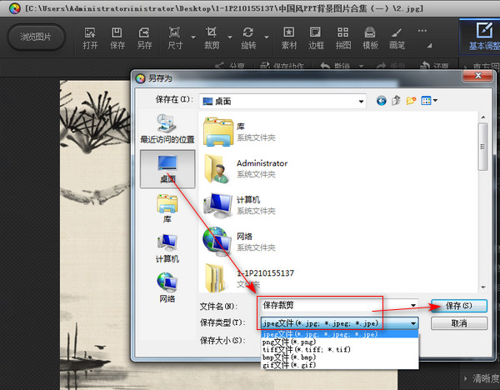Open an image with the 打开 tool
Screen dimensions: 500x390
tap(90, 38)
